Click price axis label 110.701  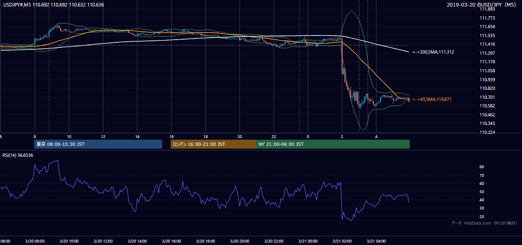coord(487,97)
